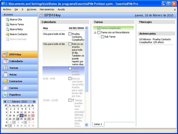This screenshot has width=178, height=134.
Task: Check the Sub Tarea checkbox
Action: click(x=102, y=37)
